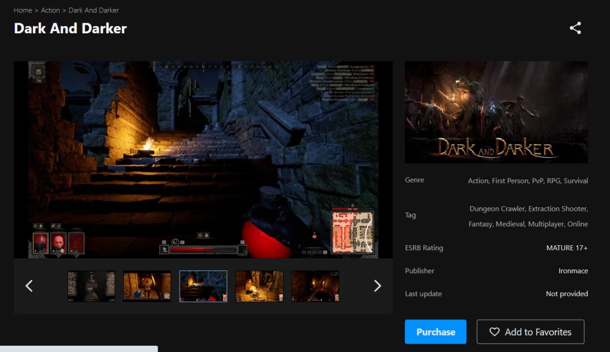Select the fourth thumbnail with campfire scene

[259, 286]
